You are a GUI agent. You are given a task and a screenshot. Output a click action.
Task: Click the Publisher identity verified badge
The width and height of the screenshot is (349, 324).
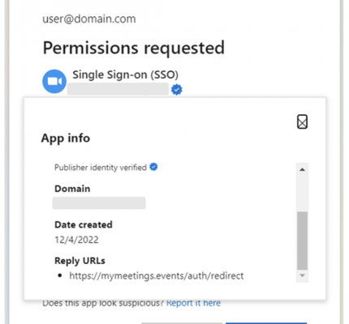tap(153, 167)
